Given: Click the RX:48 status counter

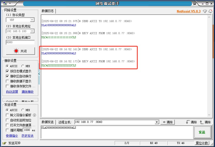Looking at the screenshot, I should point(153,143).
